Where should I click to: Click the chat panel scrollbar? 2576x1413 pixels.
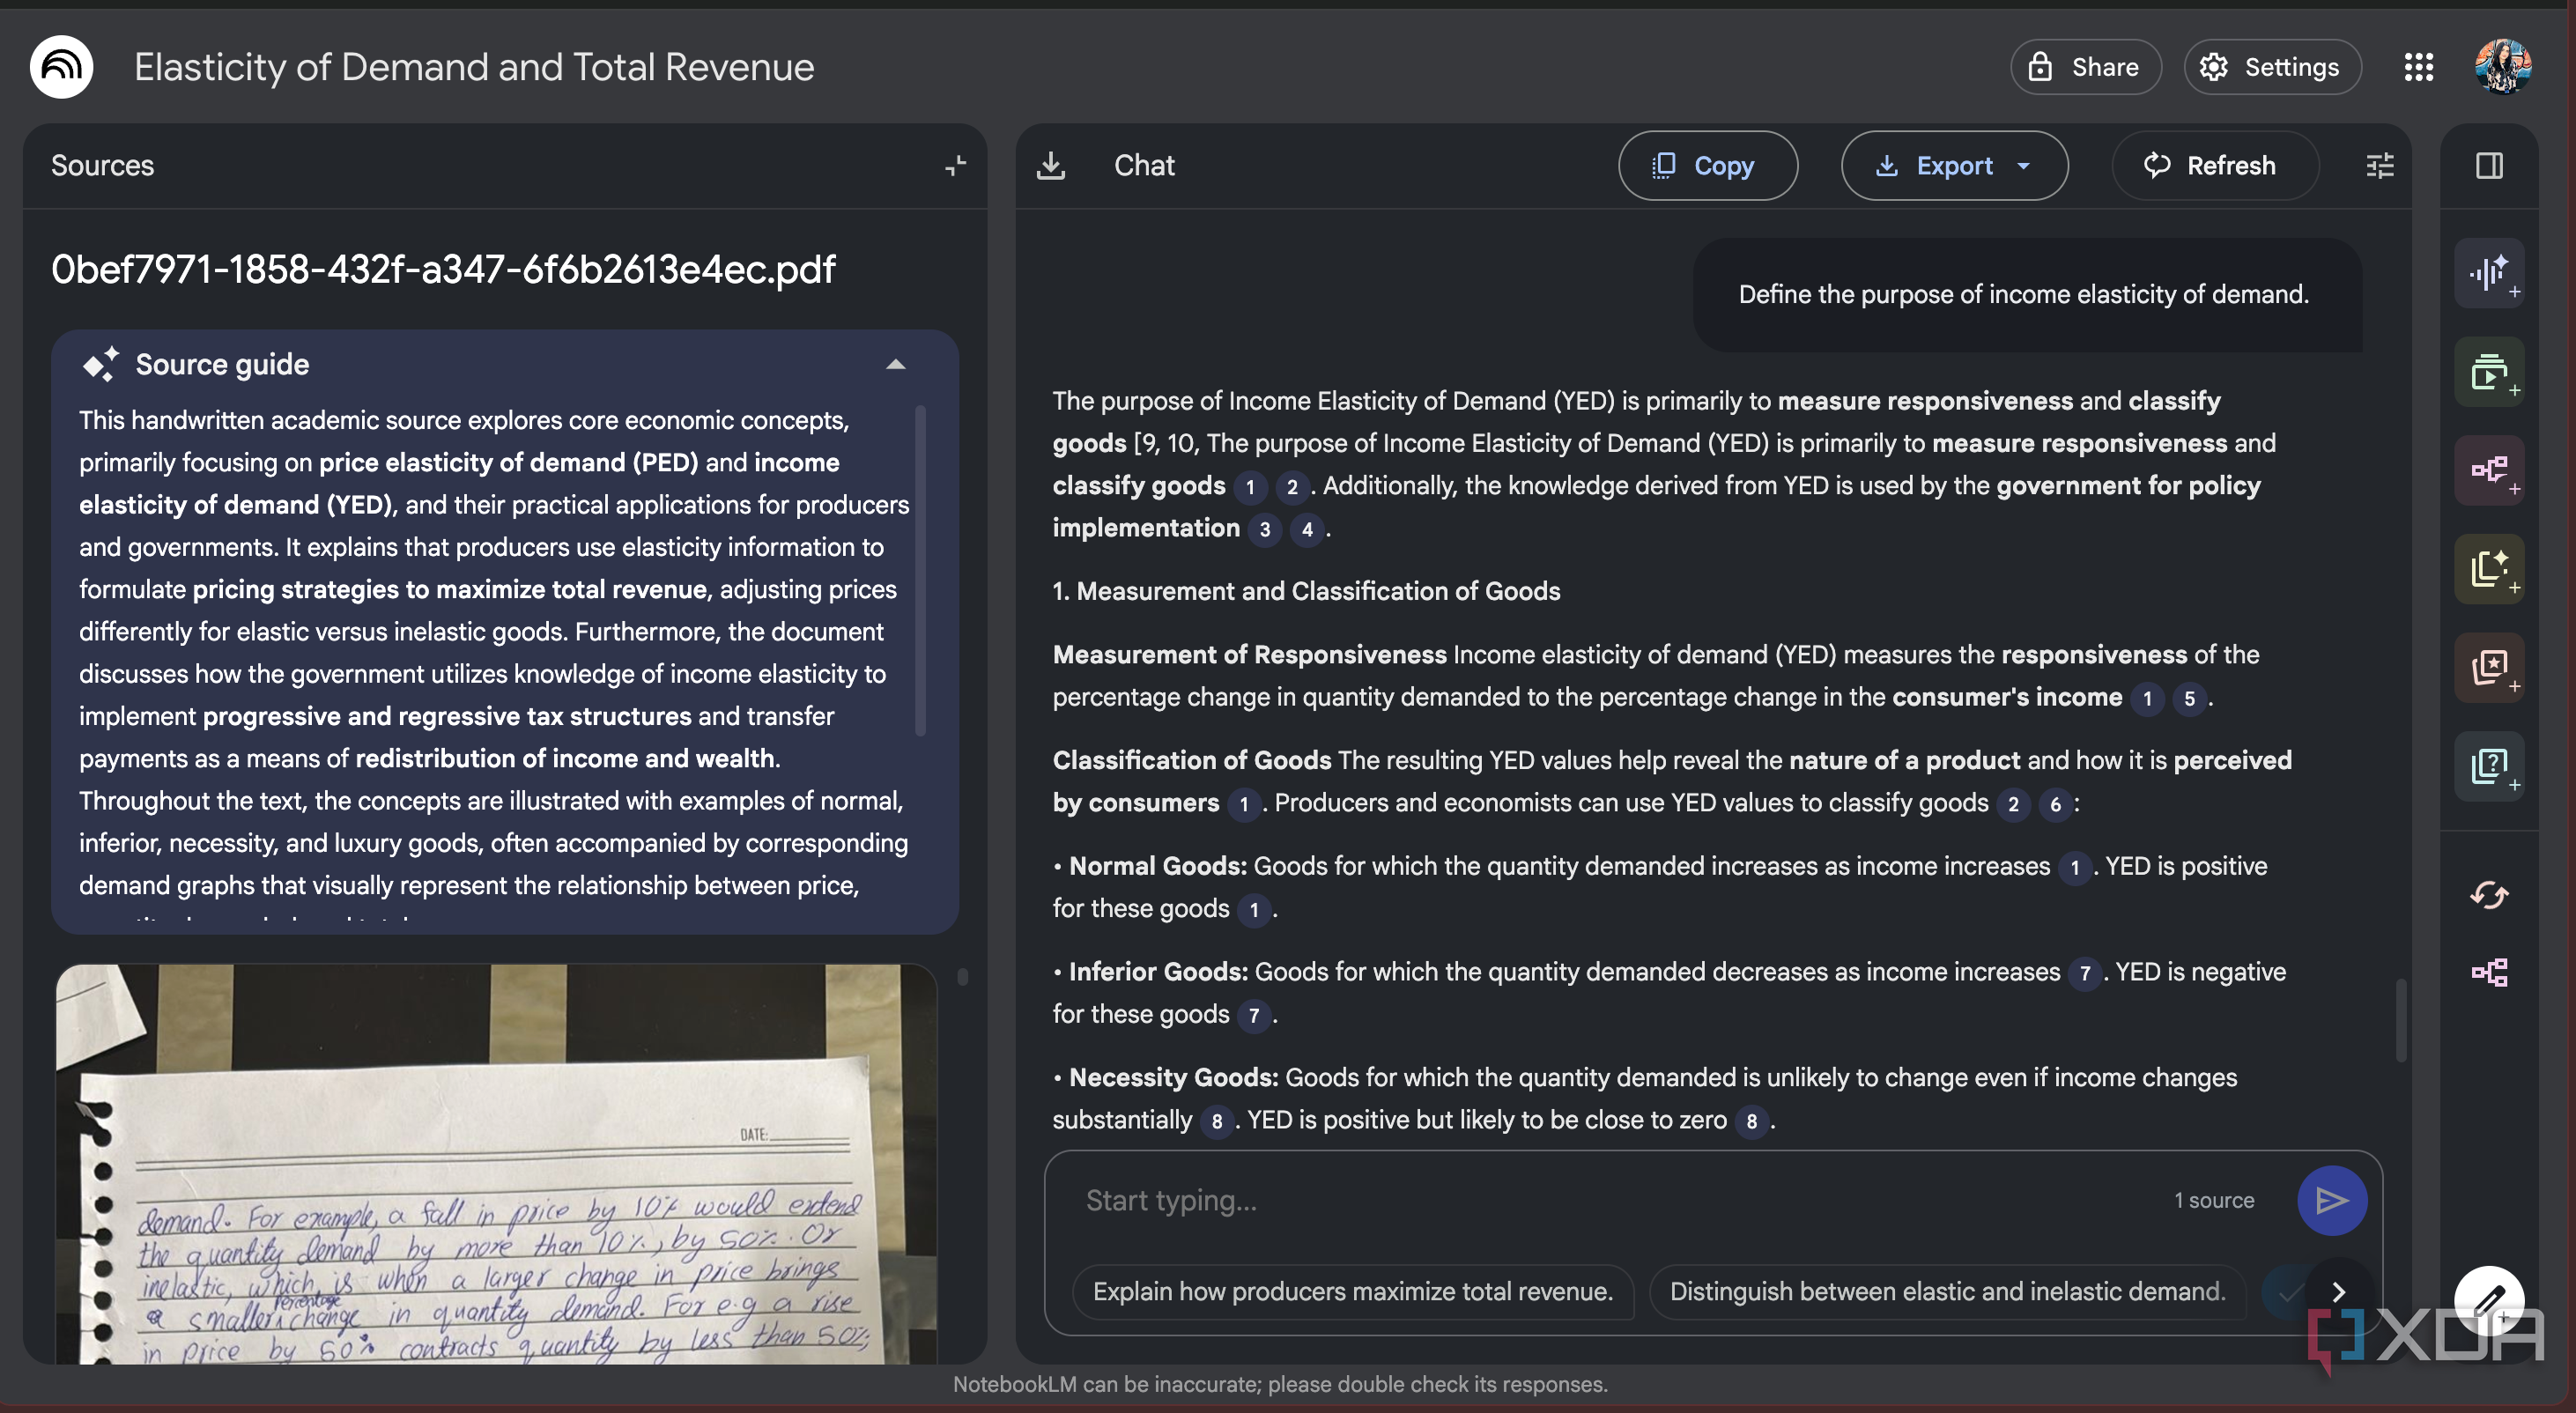click(x=2400, y=1020)
